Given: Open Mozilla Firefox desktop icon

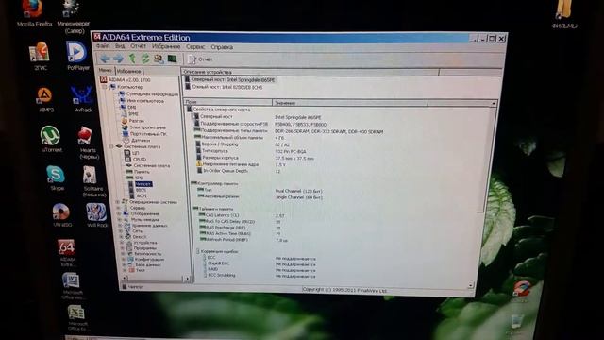Looking at the screenshot, I should [34, 14].
